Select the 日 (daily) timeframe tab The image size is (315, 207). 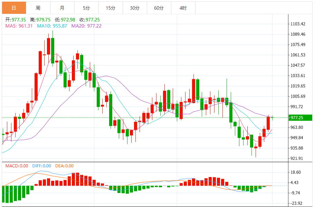click(x=14, y=8)
